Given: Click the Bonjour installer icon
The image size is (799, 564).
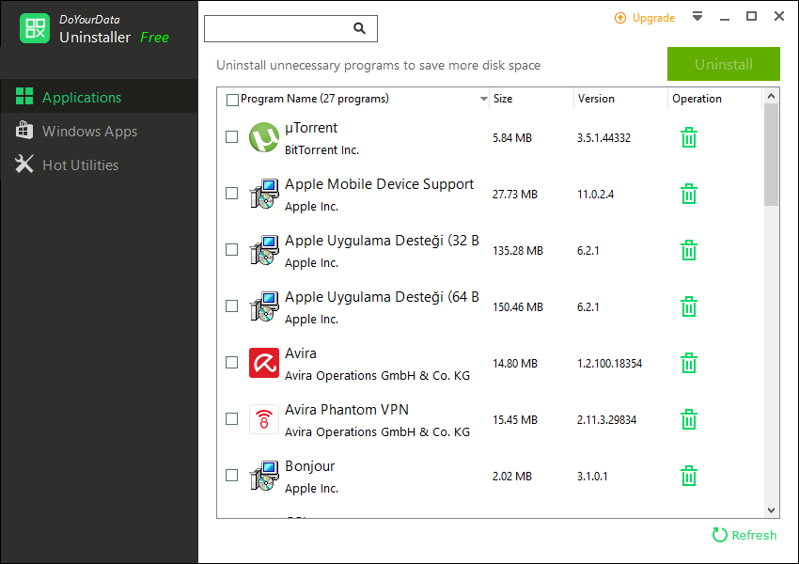Looking at the screenshot, I should pos(264,476).
